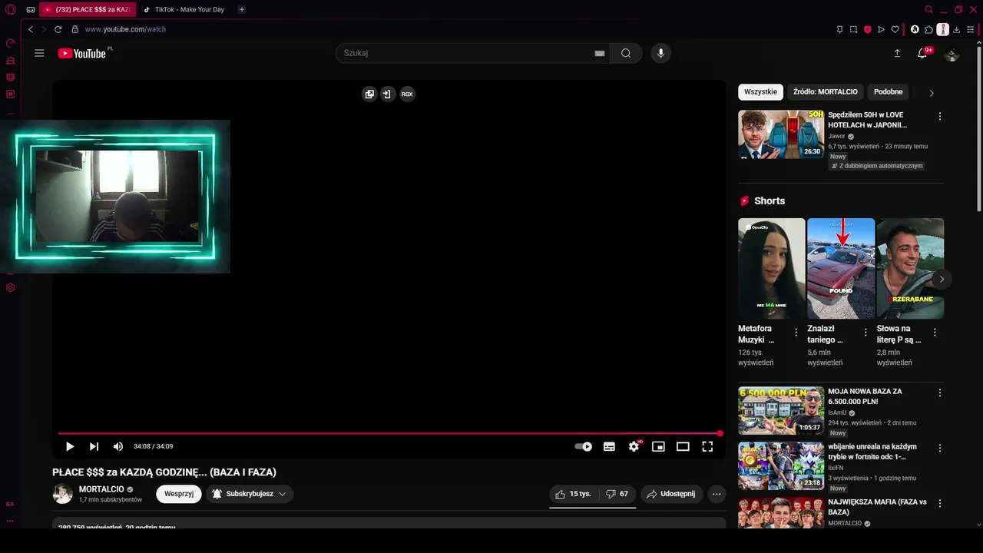Mute the video volume

click(118, 446)
